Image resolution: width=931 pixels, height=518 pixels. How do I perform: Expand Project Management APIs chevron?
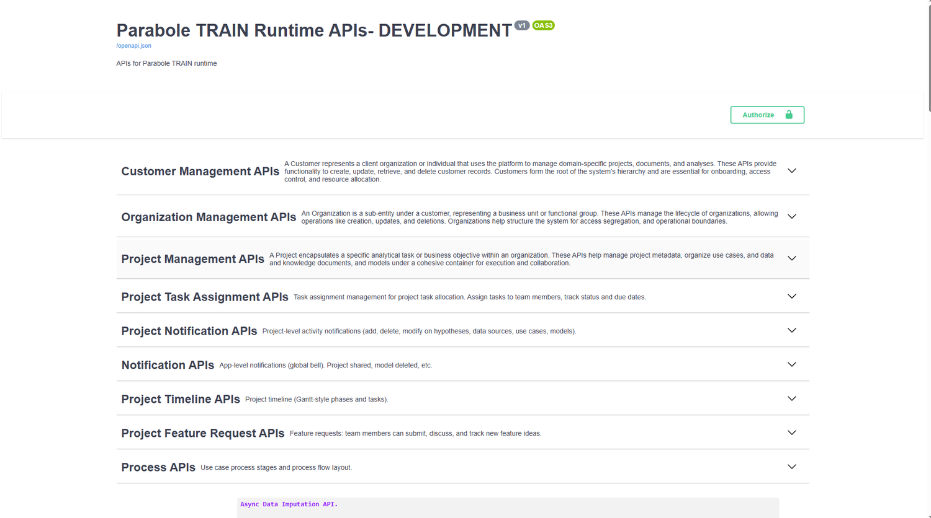coord(792,258)
